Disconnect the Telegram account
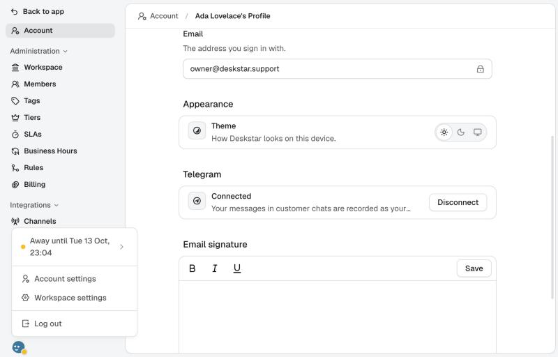558x357 pixels. click(458, 202)
